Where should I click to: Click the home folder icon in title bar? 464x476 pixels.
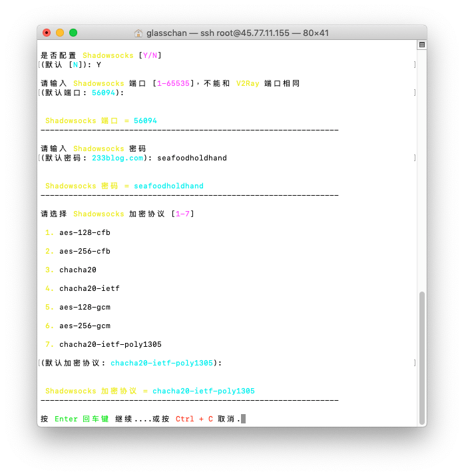coord(138,33)
